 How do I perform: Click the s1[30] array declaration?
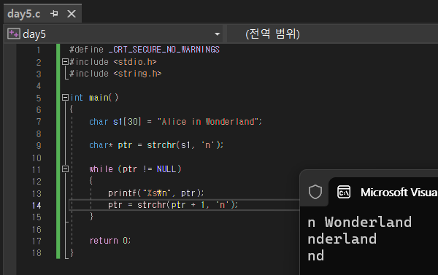click(x=127, y=122)
